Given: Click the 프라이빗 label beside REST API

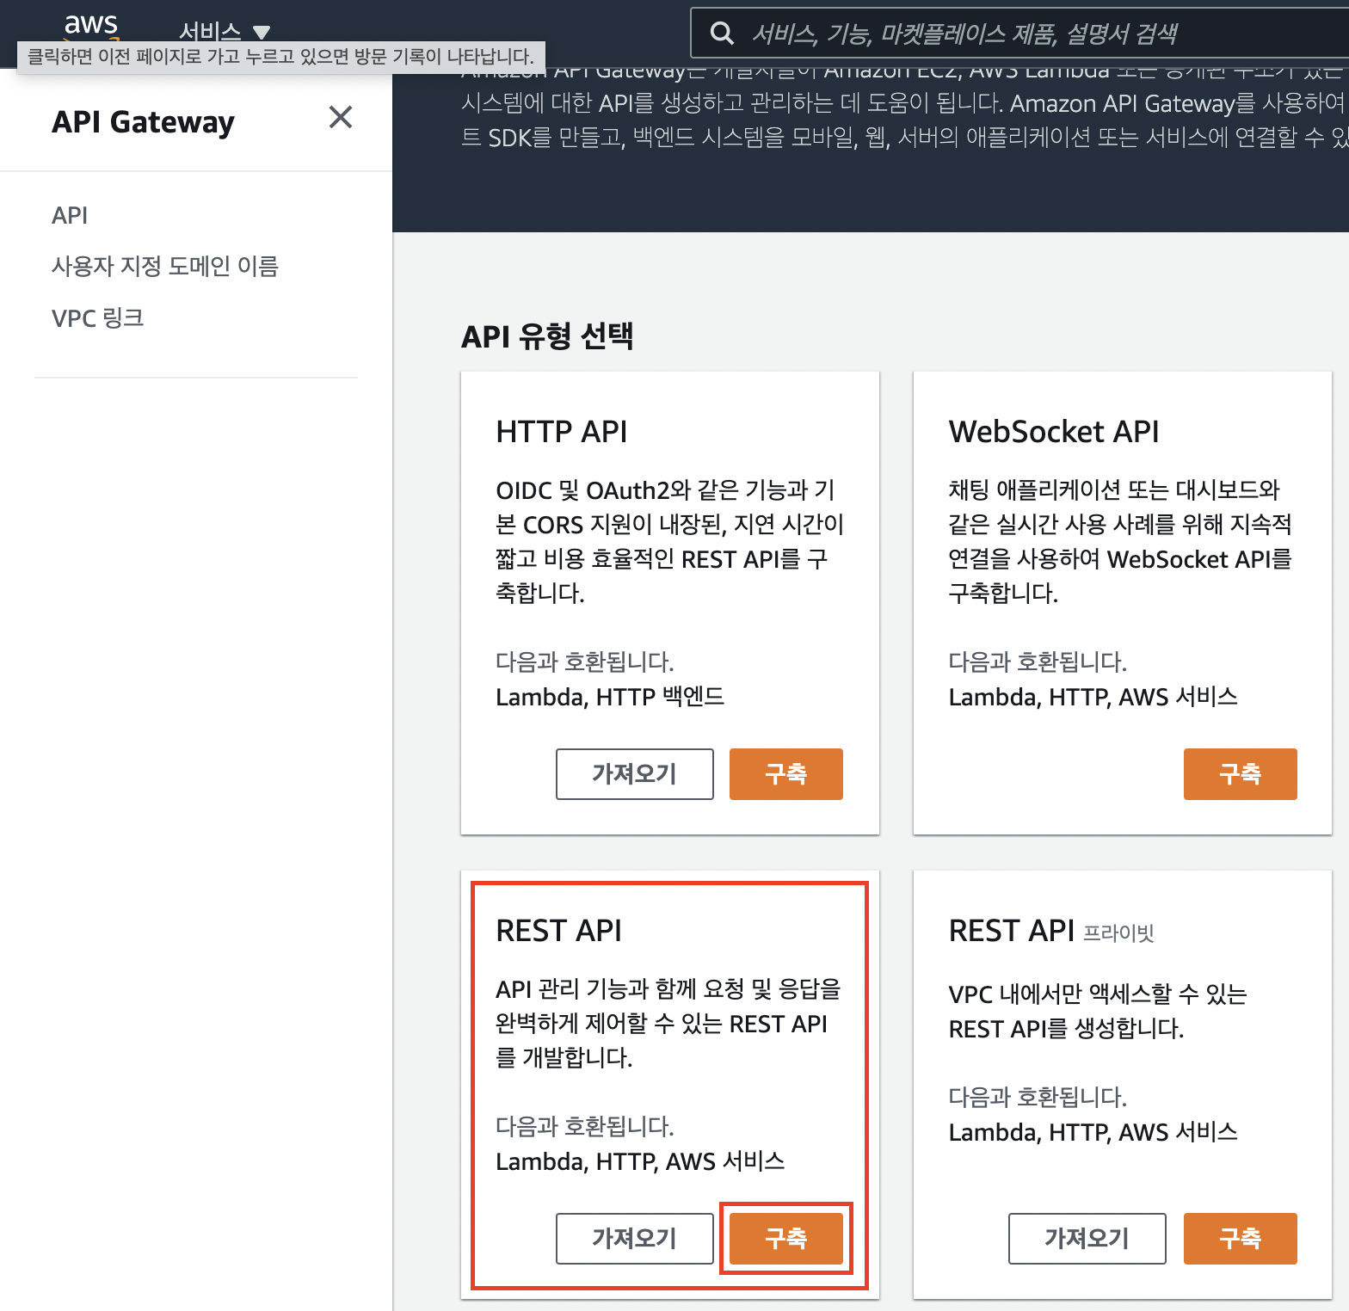Looking at the screenshot, I should coord(1118,933).
